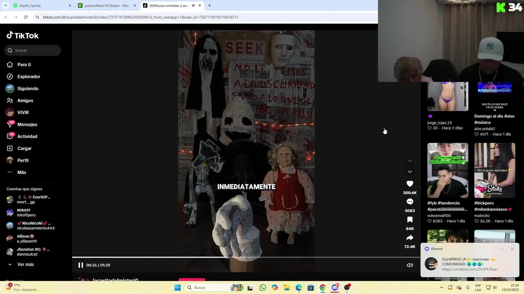The width and height of the screenshot is (524, 294).
Task: Open Discord notification options menu
Action: pos(501,249)
